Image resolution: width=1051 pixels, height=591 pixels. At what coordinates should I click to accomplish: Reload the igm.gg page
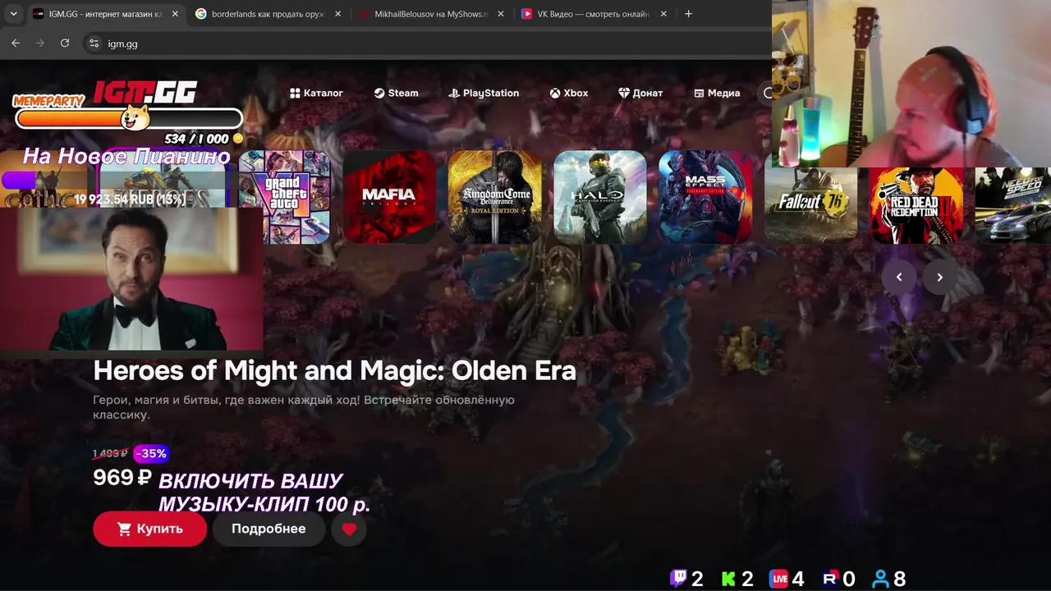(65, 44)
